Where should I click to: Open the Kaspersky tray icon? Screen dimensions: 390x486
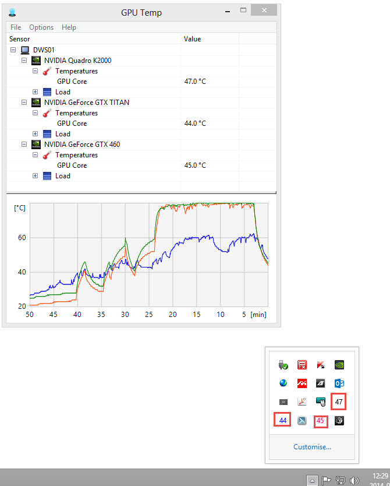[x=321, y=365]
